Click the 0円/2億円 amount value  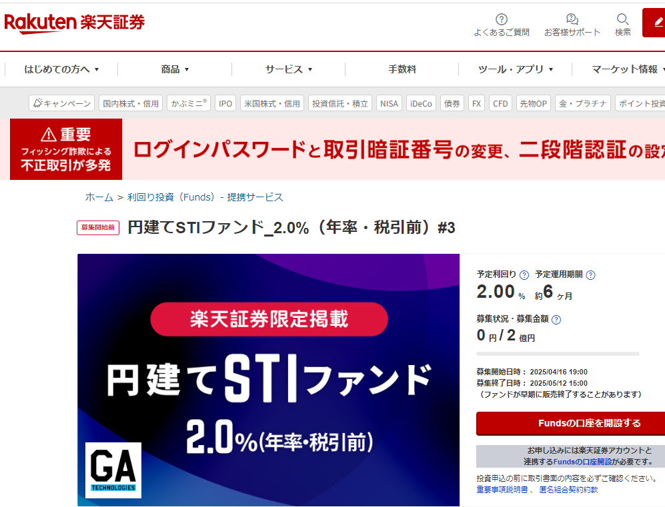point(506,336)
